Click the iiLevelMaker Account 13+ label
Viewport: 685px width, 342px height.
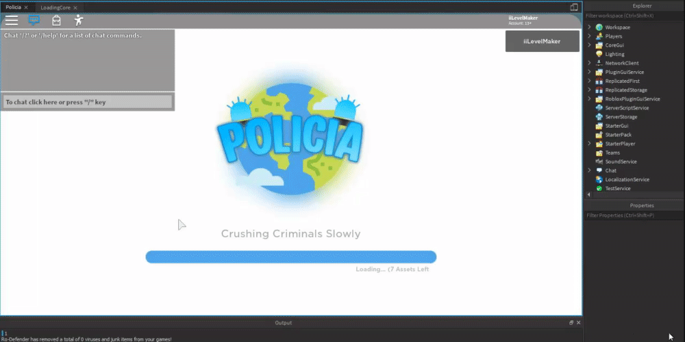(x=523, y=20)
